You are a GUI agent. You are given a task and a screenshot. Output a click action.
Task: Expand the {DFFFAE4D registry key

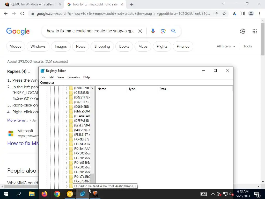(x=67, y=121)
